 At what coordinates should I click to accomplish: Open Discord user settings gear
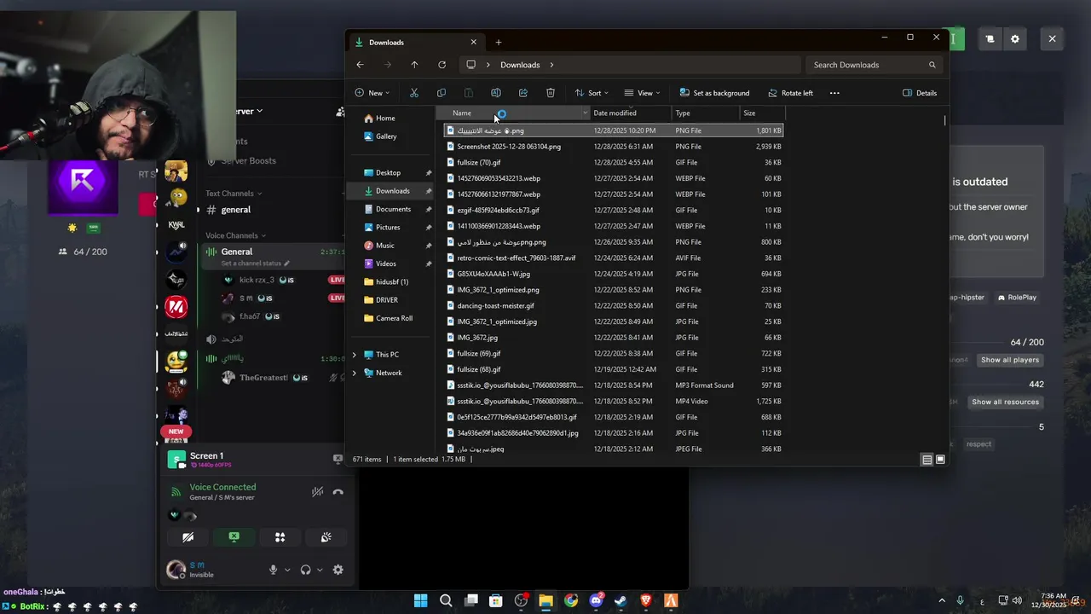(x=338, y=570)
